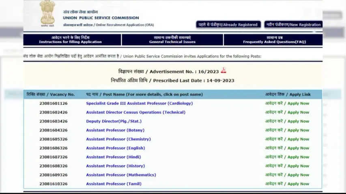The width and height of the screenshot is (346, 194).
Task: Open Instructions for filling Application tab
Action: coord(72,40)
